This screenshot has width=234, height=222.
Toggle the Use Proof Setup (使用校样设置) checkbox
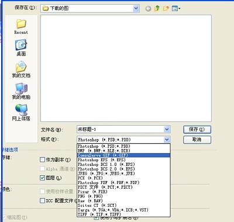coord(42,192)
